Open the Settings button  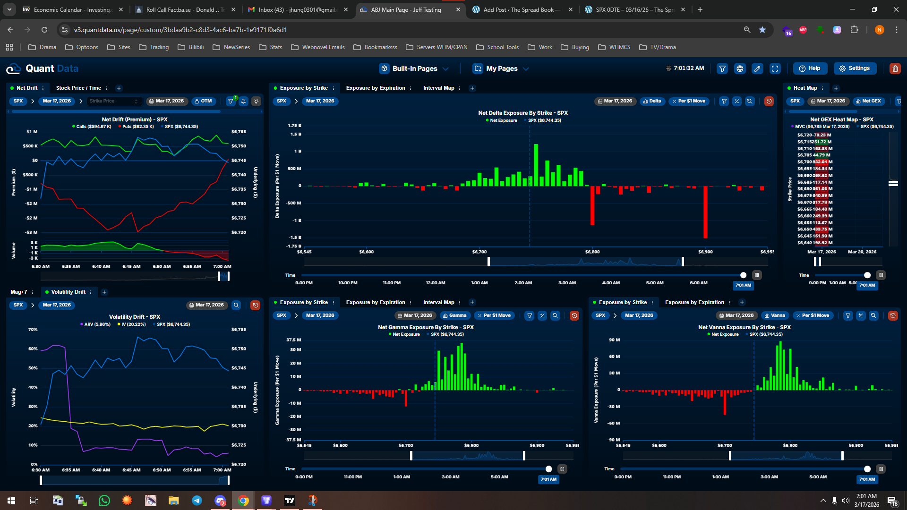(x=855, y=68)
